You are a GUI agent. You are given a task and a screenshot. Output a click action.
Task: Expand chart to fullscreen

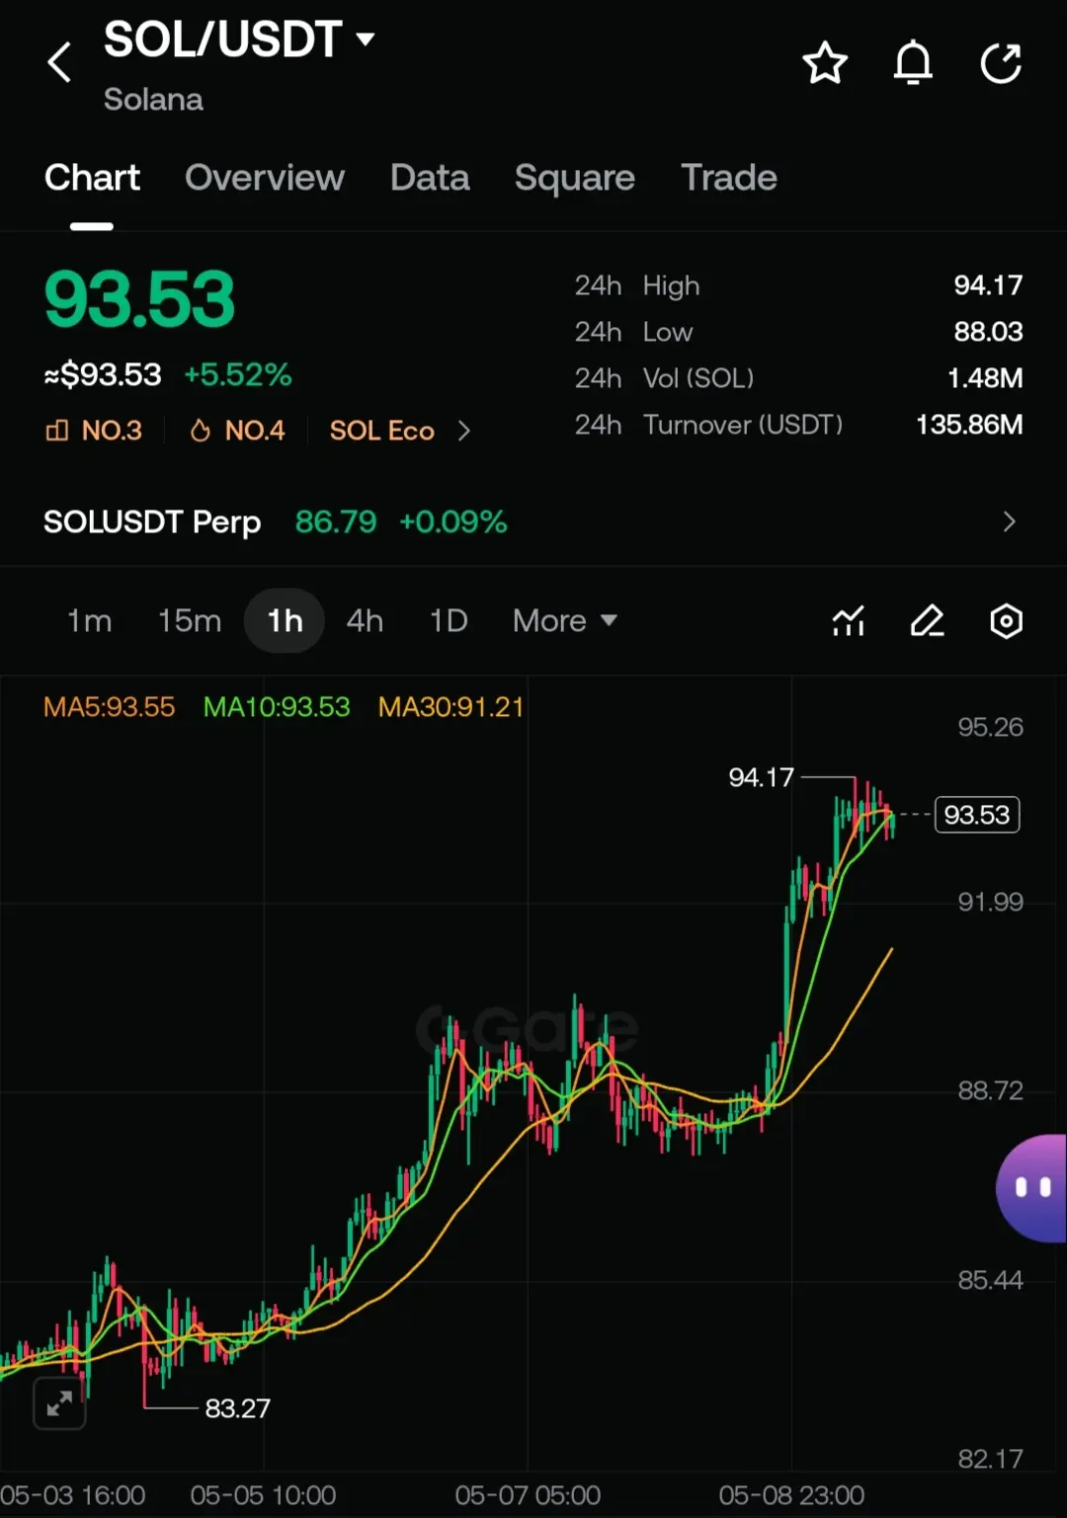coord(59,1402)
